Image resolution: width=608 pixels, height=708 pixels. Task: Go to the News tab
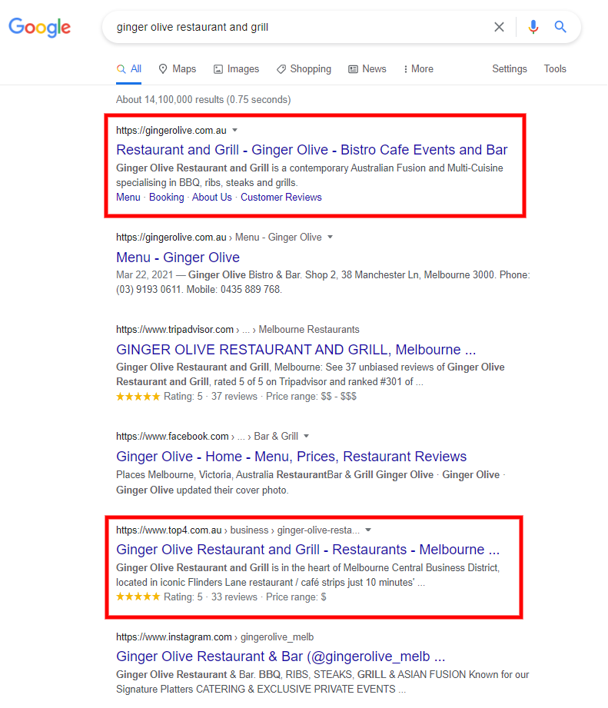coord(367,69)
